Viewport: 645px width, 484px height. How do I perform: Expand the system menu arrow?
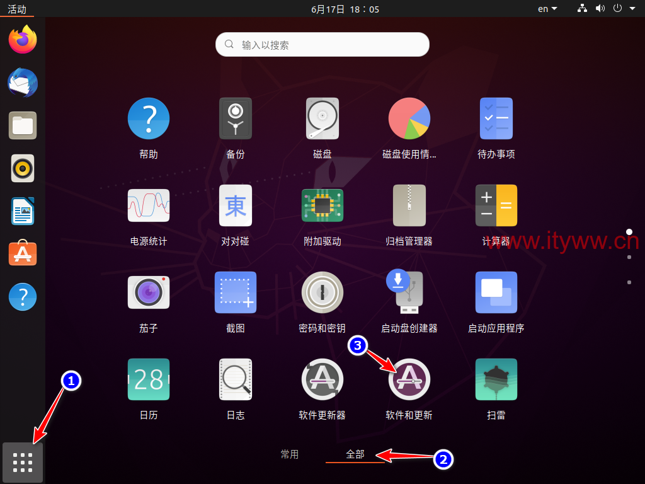click(632, 8)
